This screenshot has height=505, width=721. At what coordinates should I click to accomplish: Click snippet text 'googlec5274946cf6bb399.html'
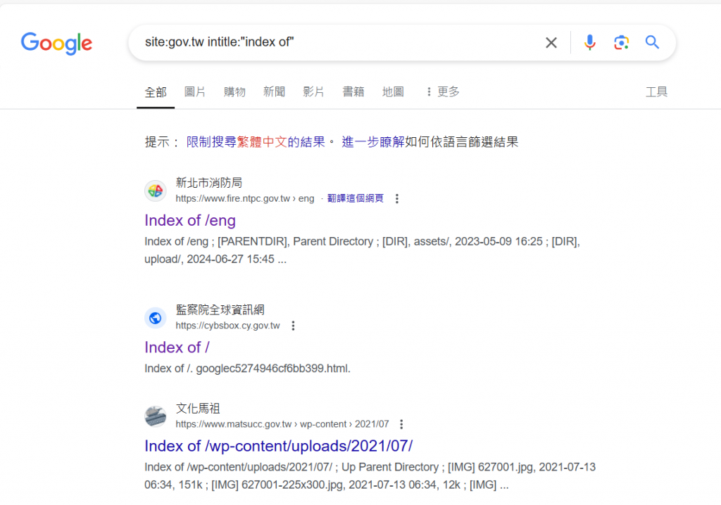(272, 369)
